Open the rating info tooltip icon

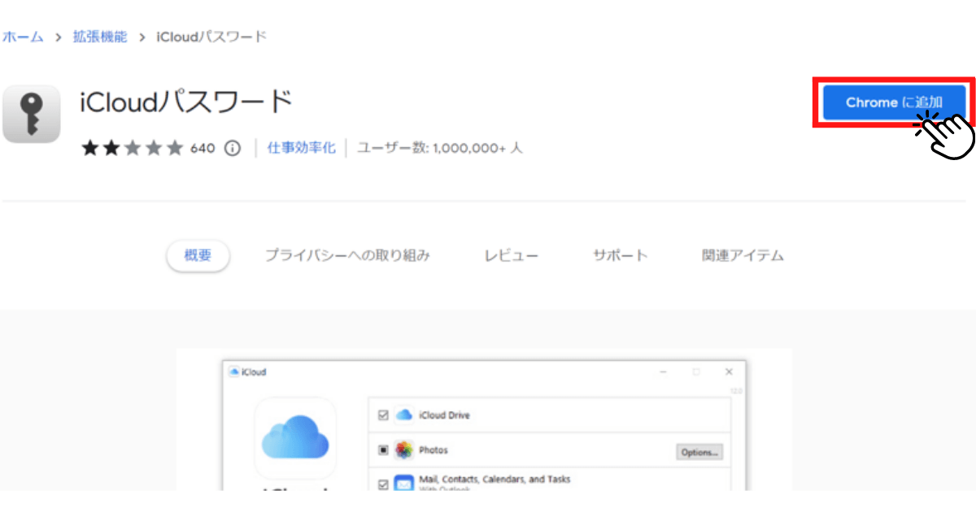pos(232,147)
